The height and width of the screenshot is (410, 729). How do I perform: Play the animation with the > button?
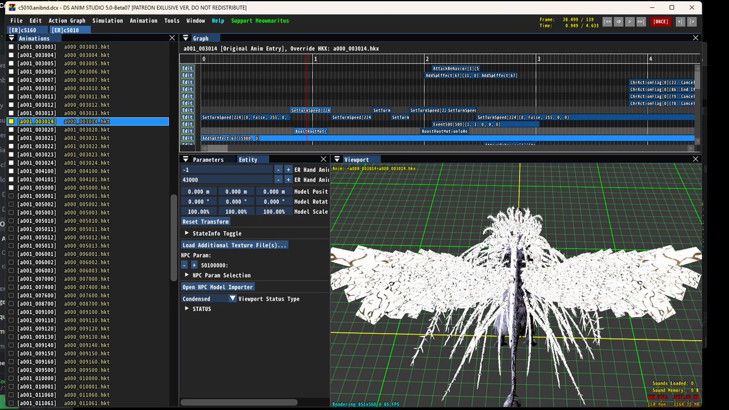pos(629,21)
